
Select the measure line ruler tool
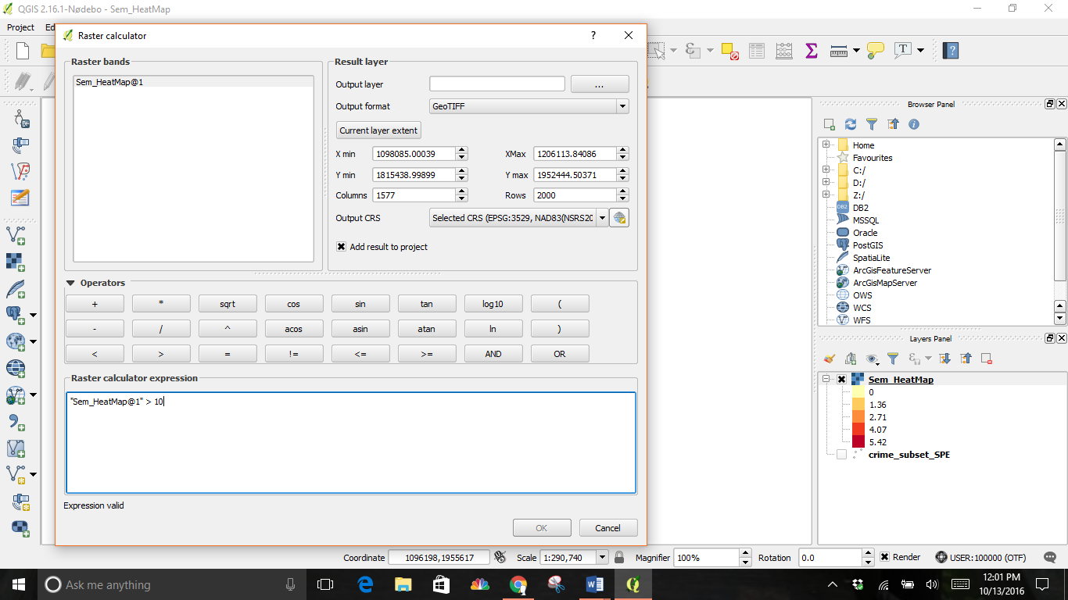839,51
